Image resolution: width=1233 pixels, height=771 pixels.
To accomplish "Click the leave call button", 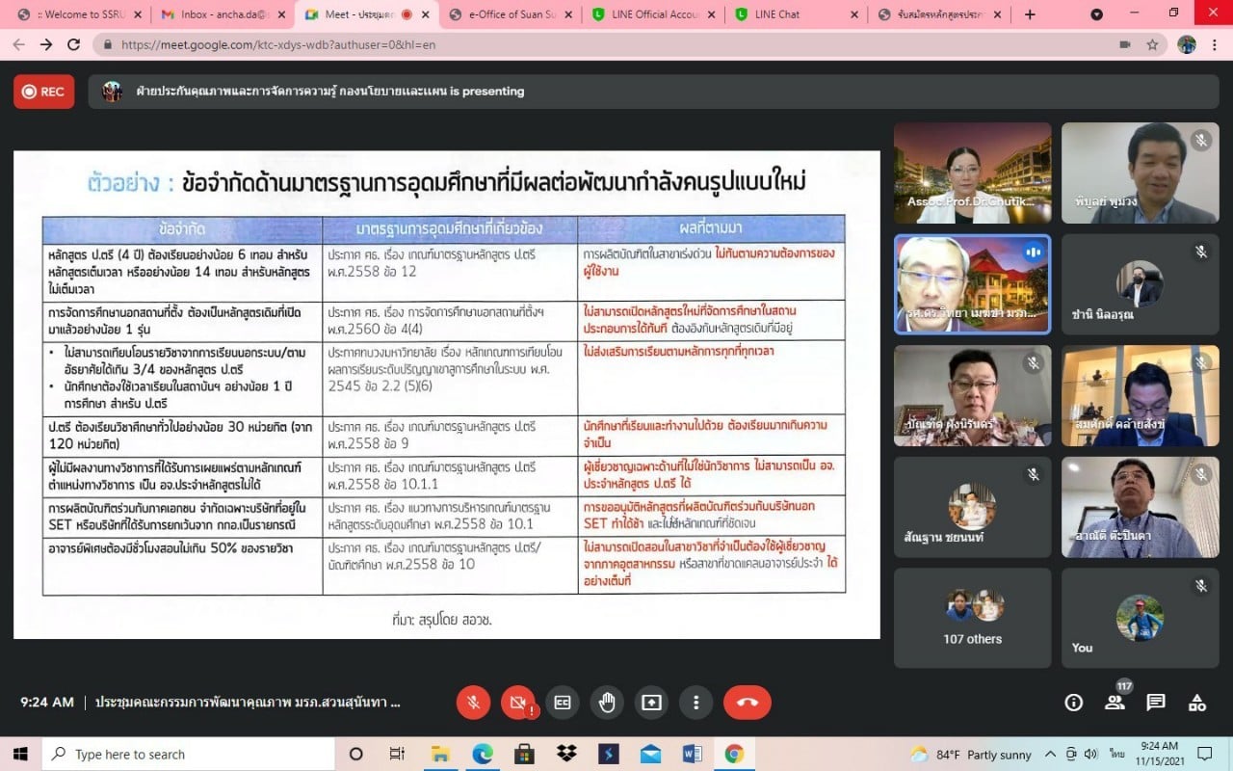I will click(747, 703).
